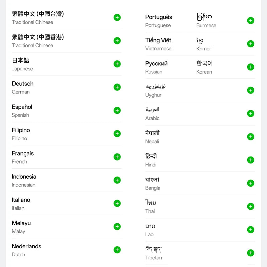Screen dimensions: 267x267
Task: Click the green plus beside Deutsch
Action: pyautogui.click(x=117, y=87)
